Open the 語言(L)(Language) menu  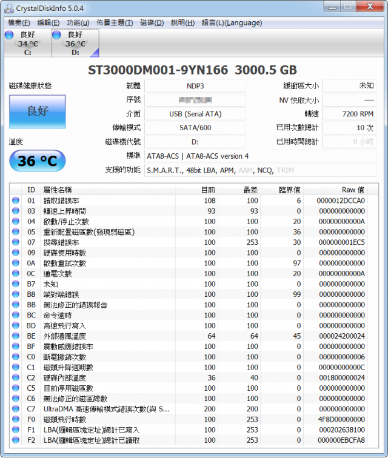[x=232, y=23]
